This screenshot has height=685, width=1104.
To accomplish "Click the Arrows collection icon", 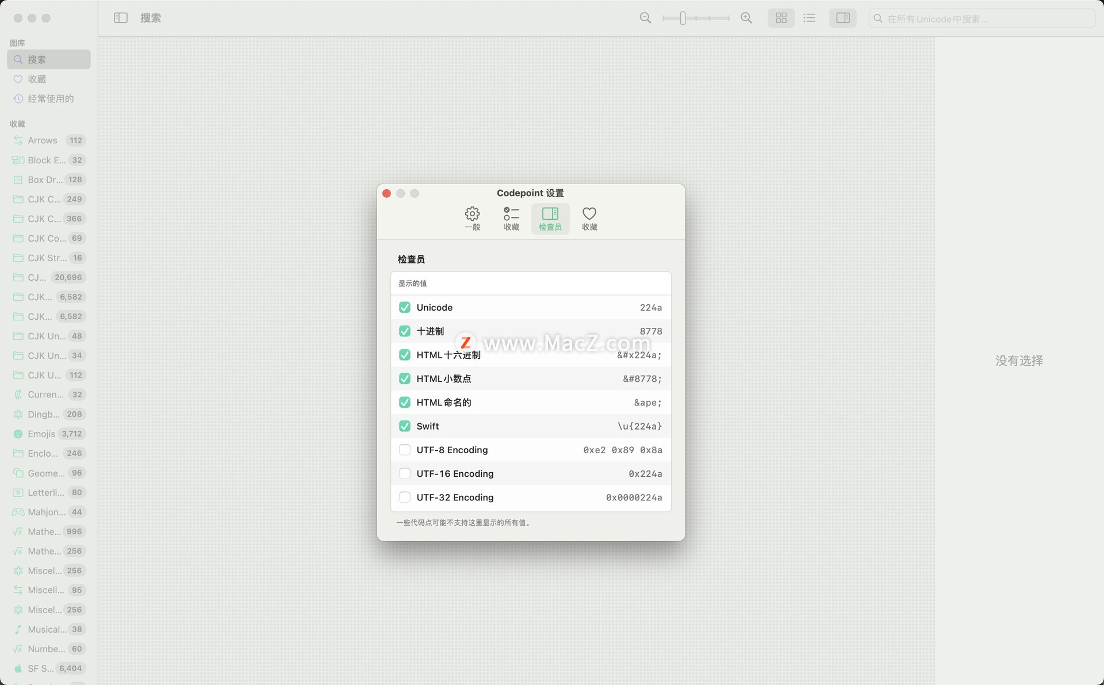I will (18, 140).
